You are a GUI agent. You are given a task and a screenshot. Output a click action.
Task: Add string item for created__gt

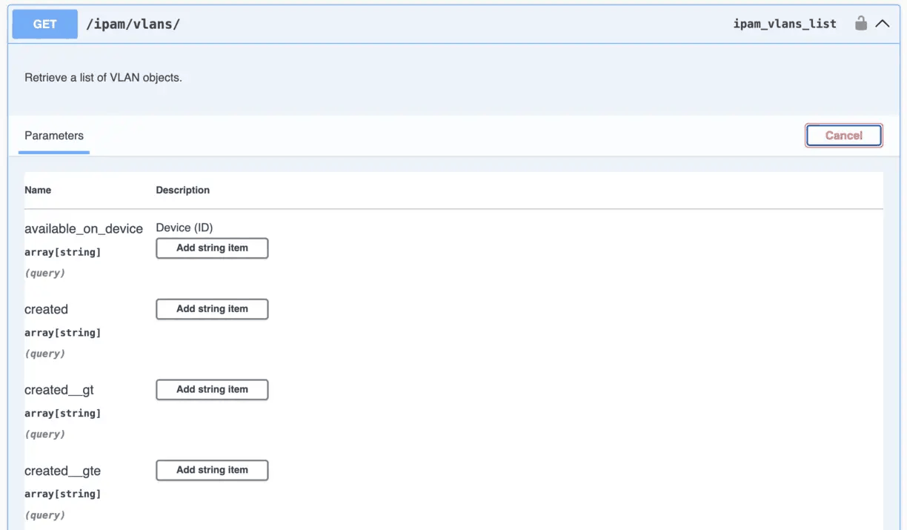(x=212, y=390)
